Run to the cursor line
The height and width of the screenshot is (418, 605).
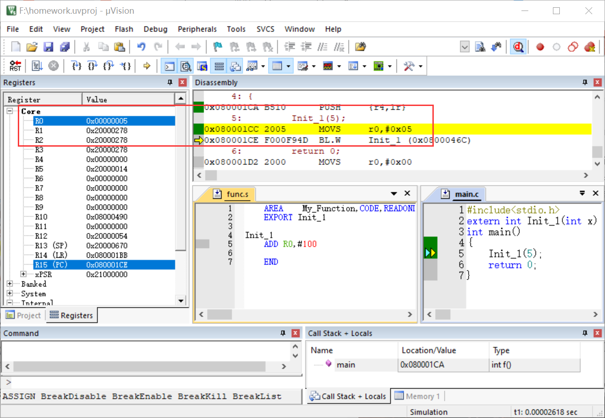coord(126,66)
